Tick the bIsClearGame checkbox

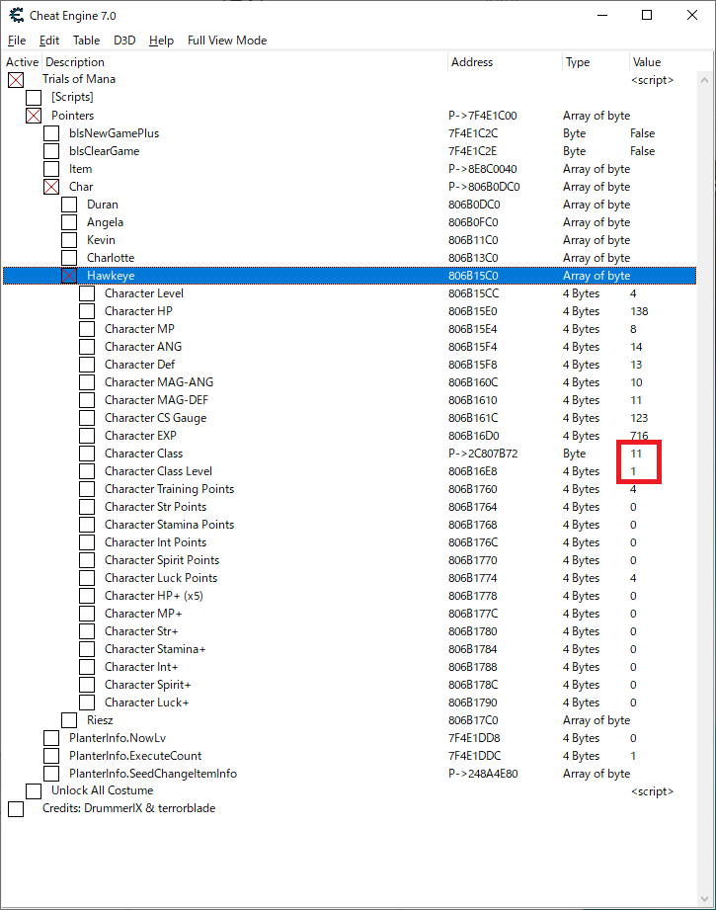[51, 151]
